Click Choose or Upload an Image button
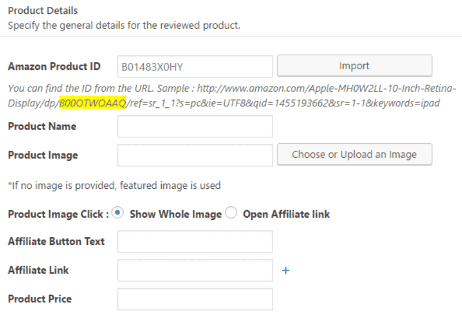The height and width of the screenshot is (317, 462). 354,154
